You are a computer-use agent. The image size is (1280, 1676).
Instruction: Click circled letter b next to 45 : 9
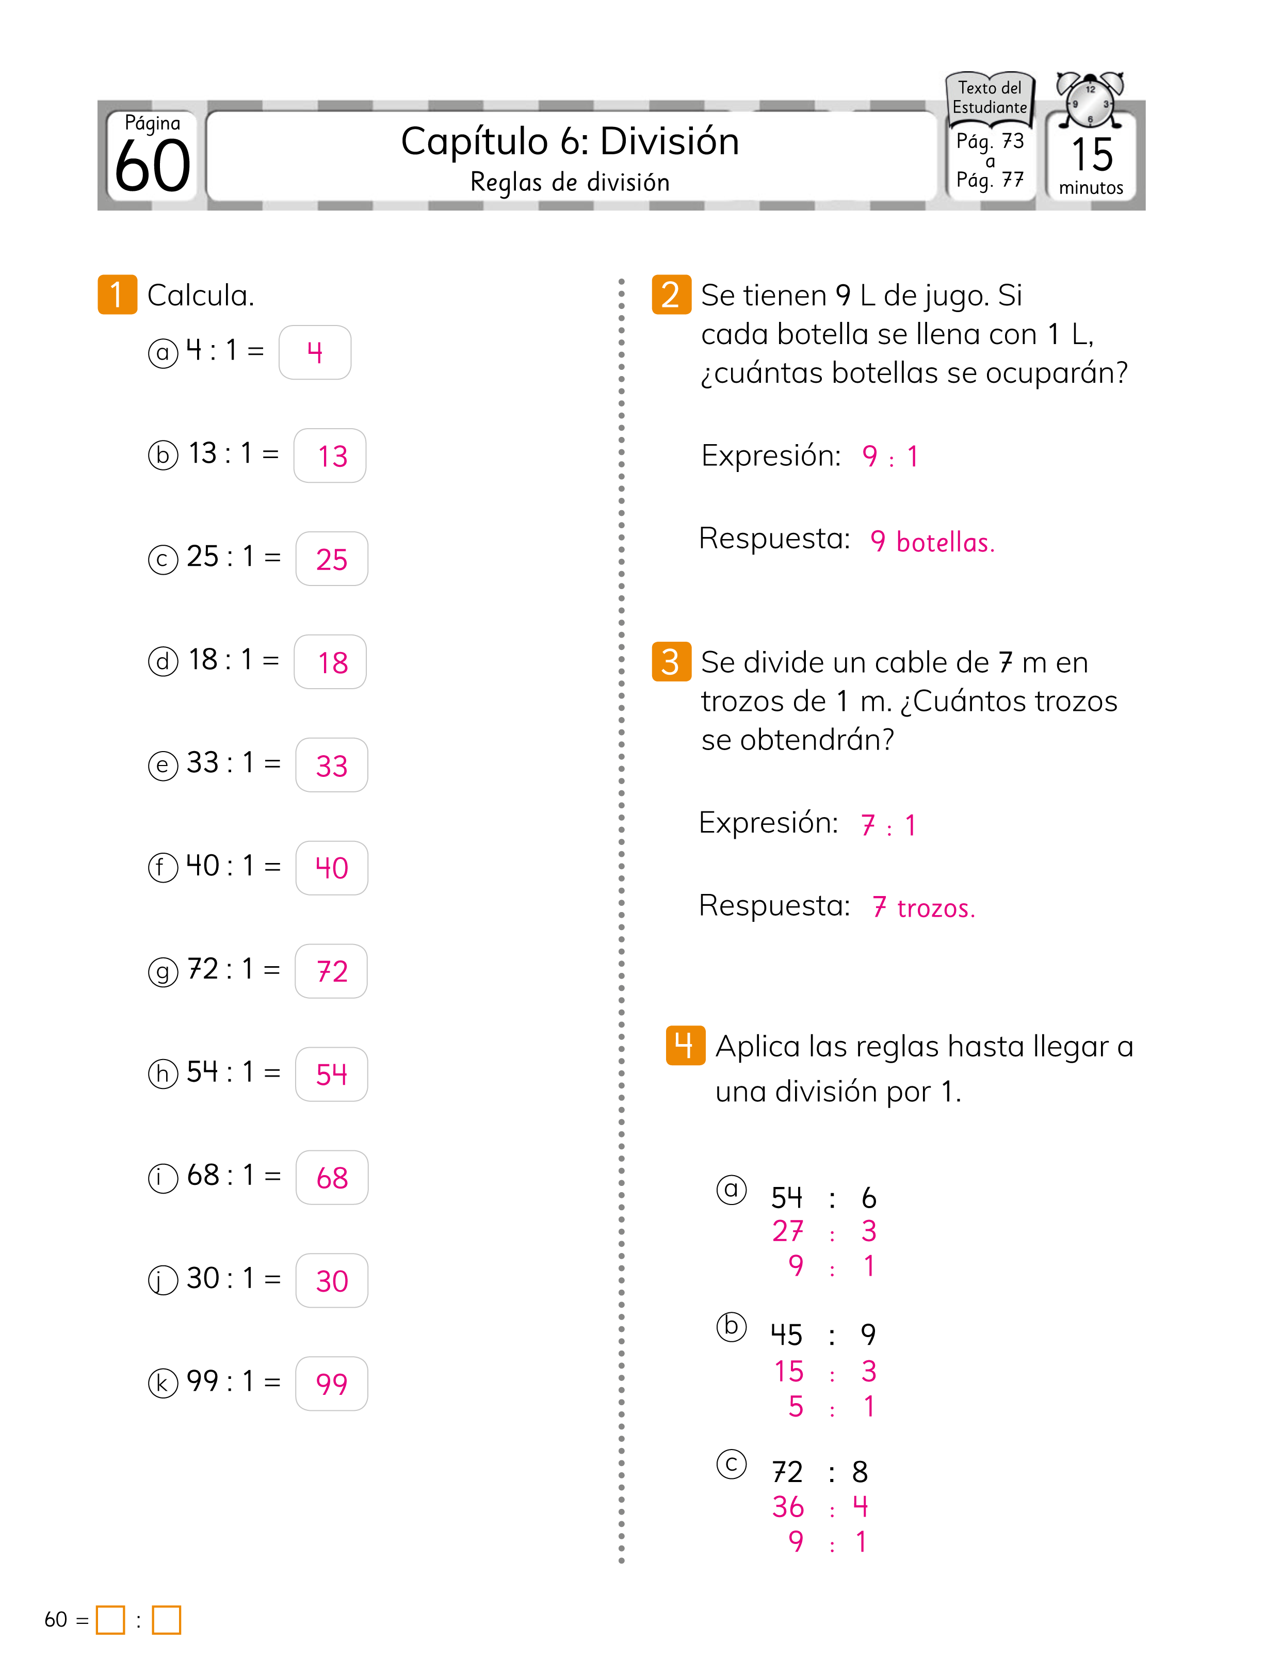pyautogui.click(x=732, y=1327)
